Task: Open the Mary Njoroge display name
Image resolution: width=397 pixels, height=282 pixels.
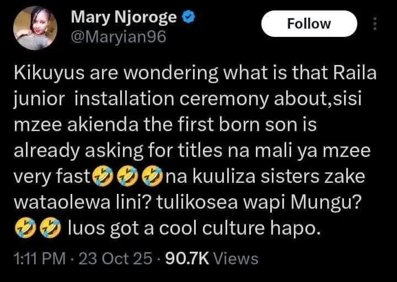Action: pyautogui.click(x=124, y=18)
